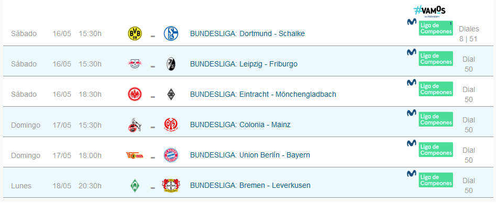Click the Eintracht Frankfurt eagle crest
496x203 pixels.
135,94
